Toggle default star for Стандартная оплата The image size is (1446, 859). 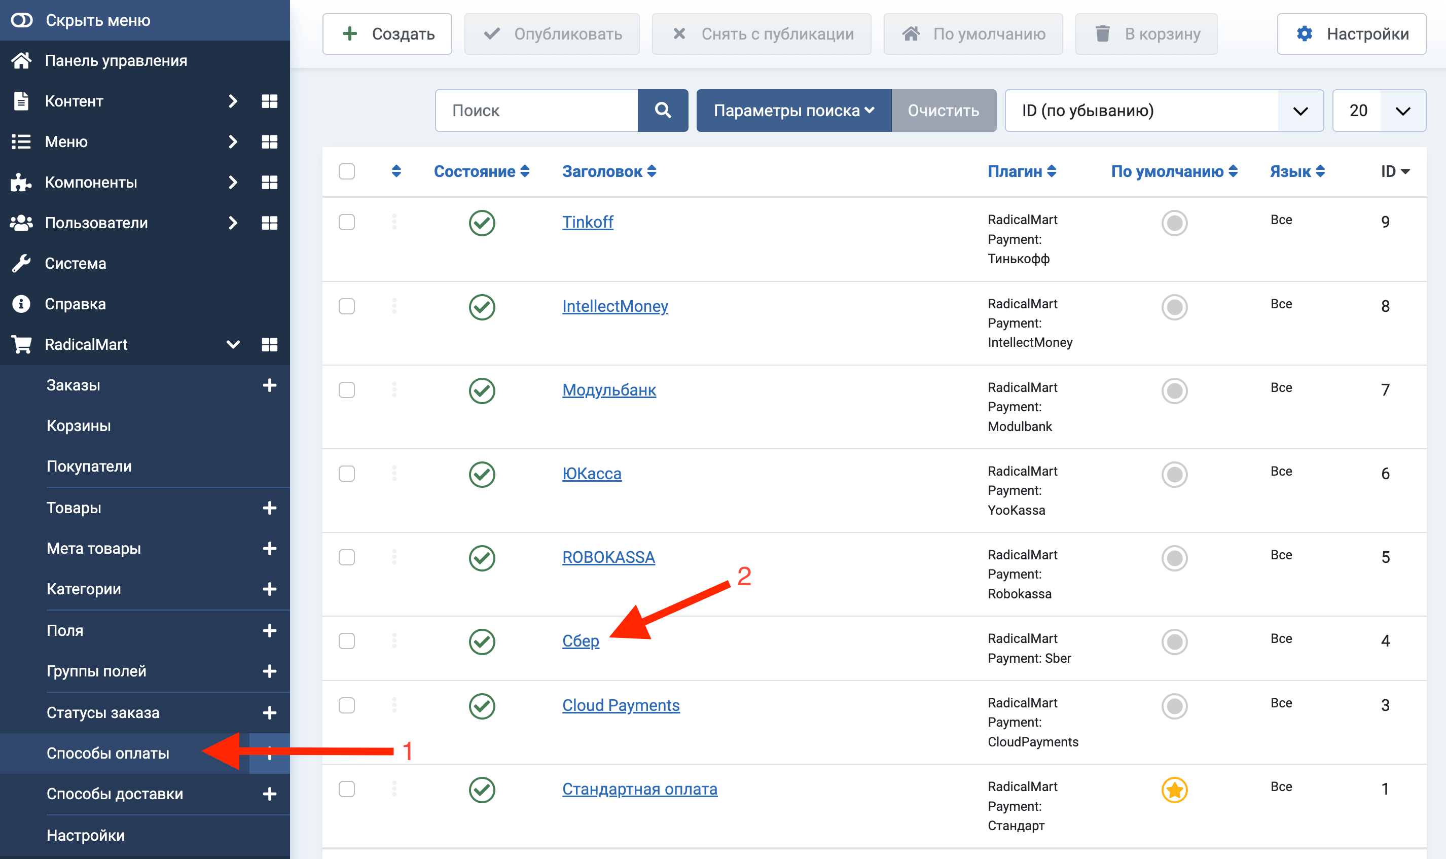point(1174,790)
